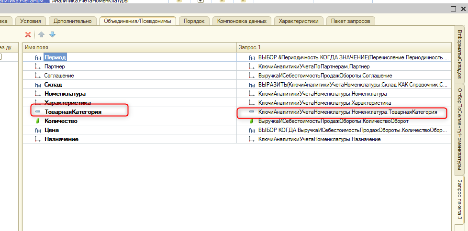This screenshot has height=231, width=468.
Task: Go to the Пакет запросов tab
Action: 350,21
